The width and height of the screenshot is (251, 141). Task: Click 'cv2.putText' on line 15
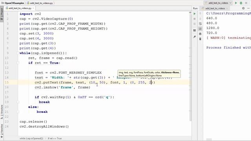pos(47,83)
